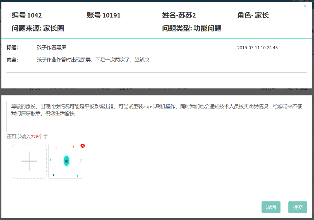This screenshot has width=314, height=220.
Task: Open the uploaded bird image thumbnail
Action: [x=66, y=161]
